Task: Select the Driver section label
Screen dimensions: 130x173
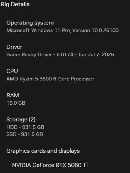Action: click(14, 47)
